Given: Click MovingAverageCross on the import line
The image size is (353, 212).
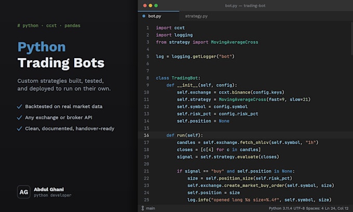Looking at the screenshot, I should tap(234, 42).
